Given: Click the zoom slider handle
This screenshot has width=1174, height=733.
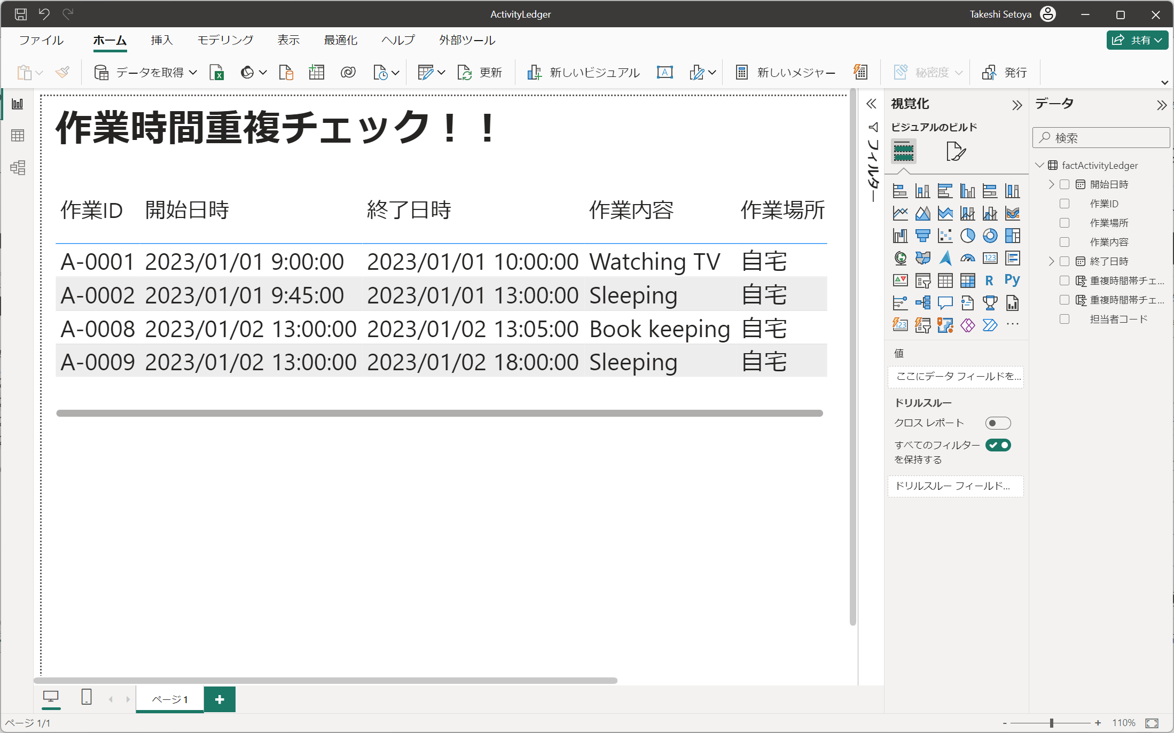Looking at the screenshot, I should coord(1051,723).
